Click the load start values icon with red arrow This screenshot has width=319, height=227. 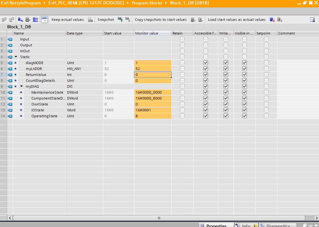pyautogui.click(x=272, y=20)
